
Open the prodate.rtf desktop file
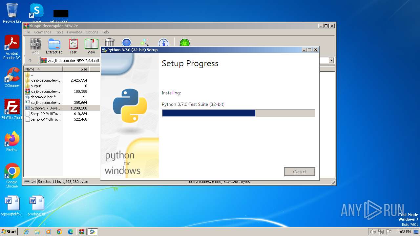tap(36, 206)
